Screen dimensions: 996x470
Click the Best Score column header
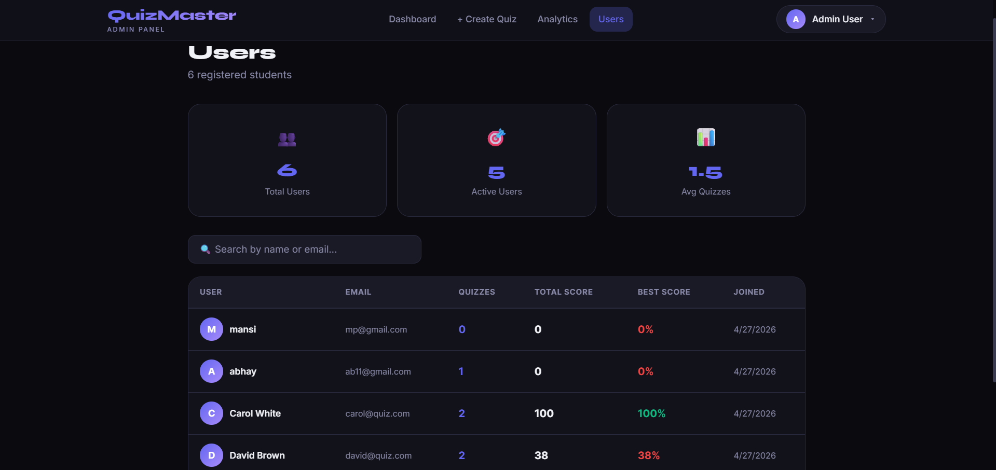663,292
